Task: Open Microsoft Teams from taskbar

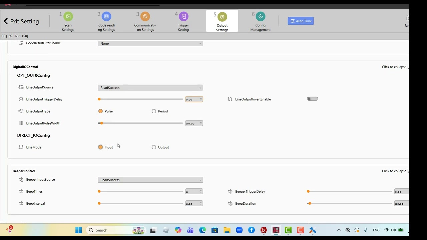Action: [x=190, y=230]
